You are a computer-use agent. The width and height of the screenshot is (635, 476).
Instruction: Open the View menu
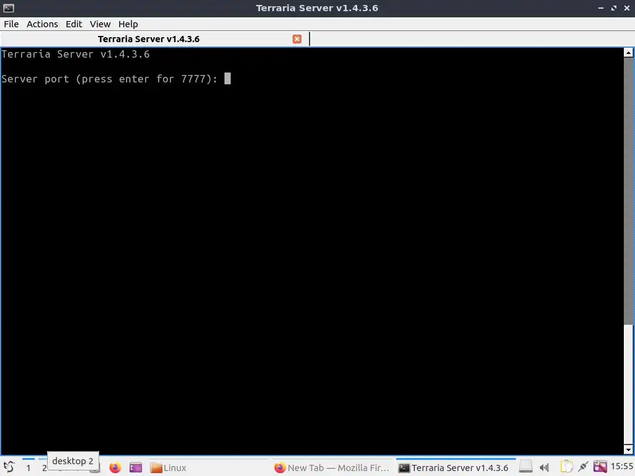[100, 24]
